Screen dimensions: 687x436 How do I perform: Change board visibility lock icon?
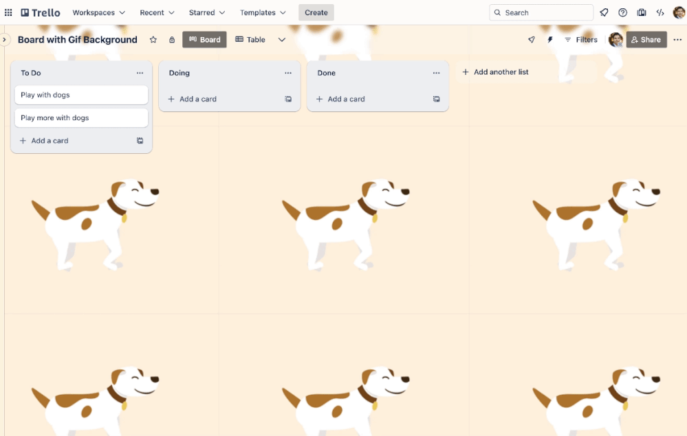[x=172, y=40]
